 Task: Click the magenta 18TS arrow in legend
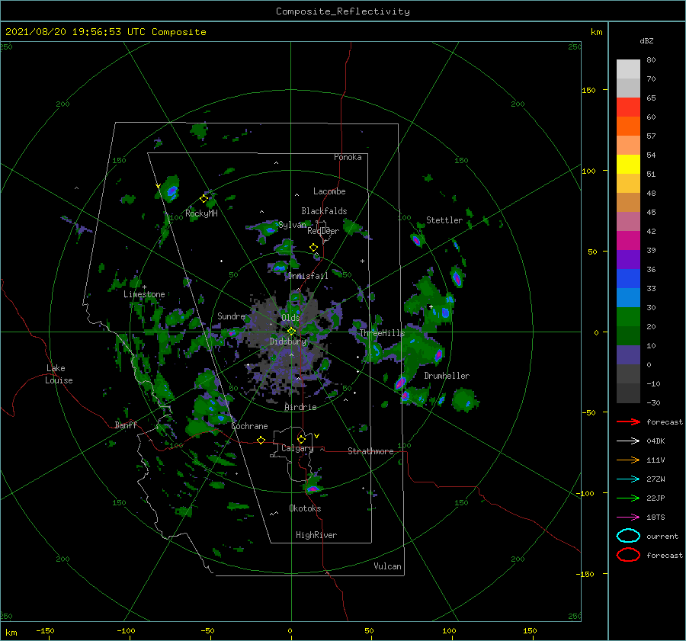628,518
